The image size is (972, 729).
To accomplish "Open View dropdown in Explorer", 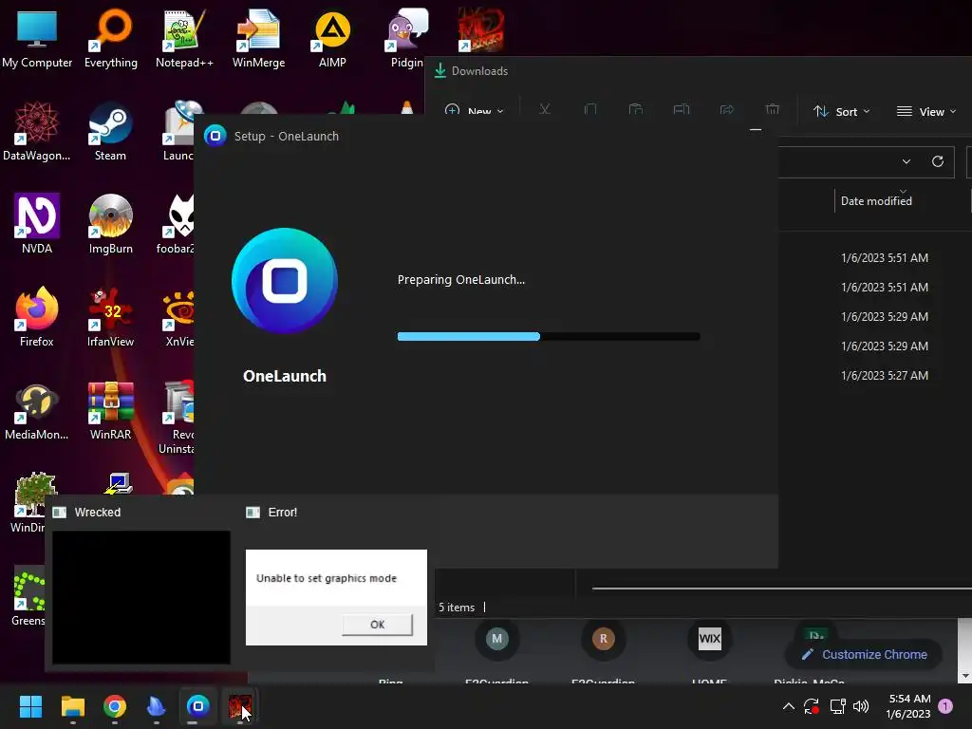I will (926, 112).
